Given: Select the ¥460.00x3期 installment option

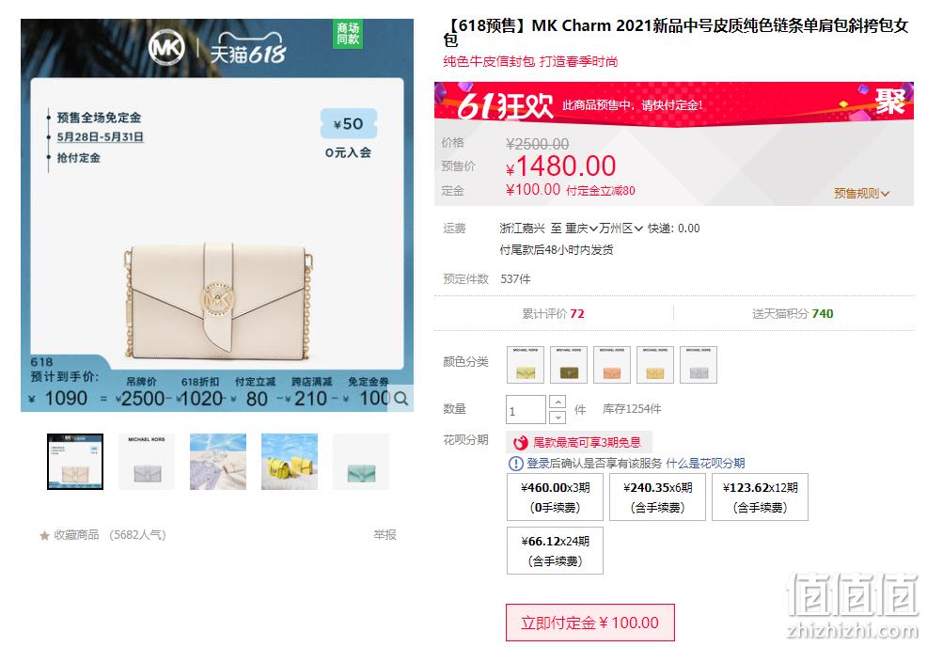Looking at the screenshot, I should (555, 497).
